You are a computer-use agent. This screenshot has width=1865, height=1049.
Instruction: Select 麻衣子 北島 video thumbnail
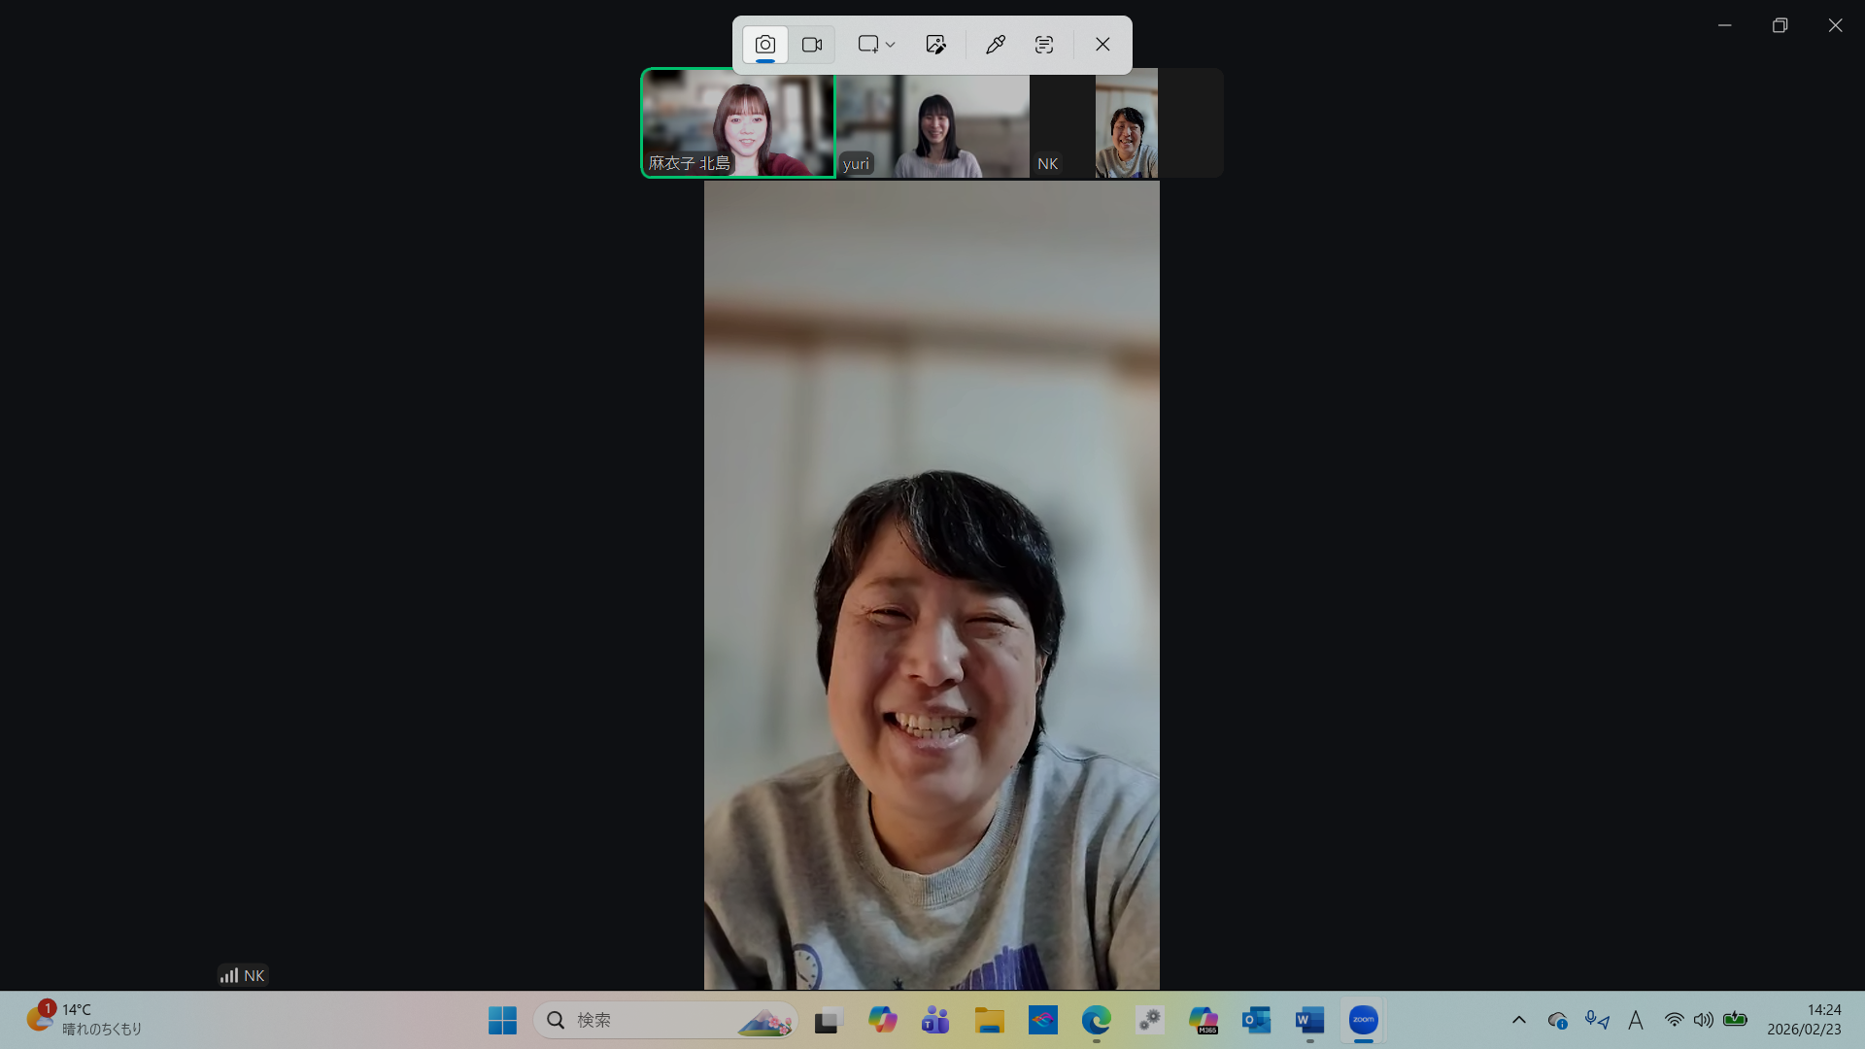pos(738,123)
